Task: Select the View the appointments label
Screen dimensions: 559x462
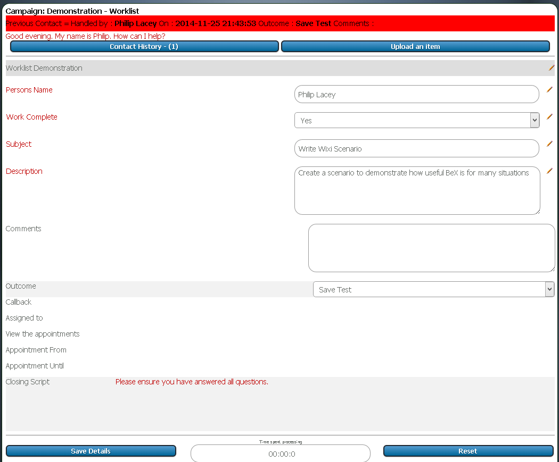Action: point(43,334)
